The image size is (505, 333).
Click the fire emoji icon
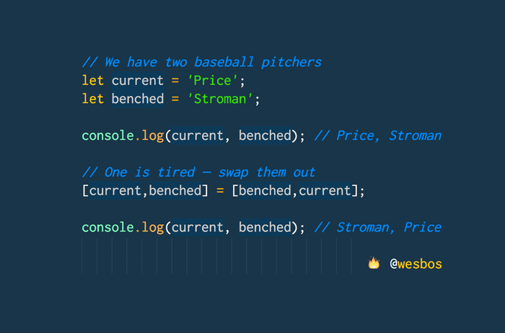374,264
